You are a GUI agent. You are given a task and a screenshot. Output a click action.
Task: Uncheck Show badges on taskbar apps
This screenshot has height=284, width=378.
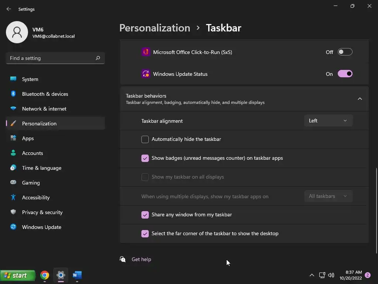(x=145, y=158)
